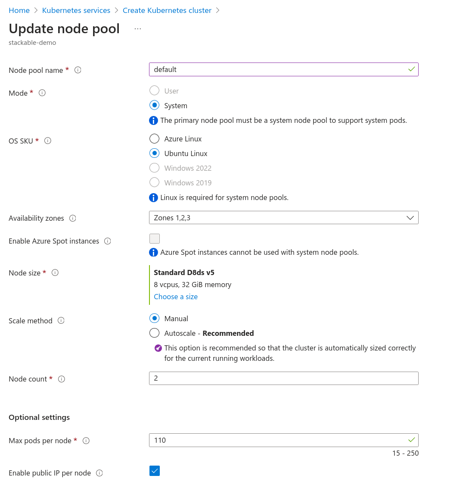
Task: Click the Node count input field
Action: [283, 378]
